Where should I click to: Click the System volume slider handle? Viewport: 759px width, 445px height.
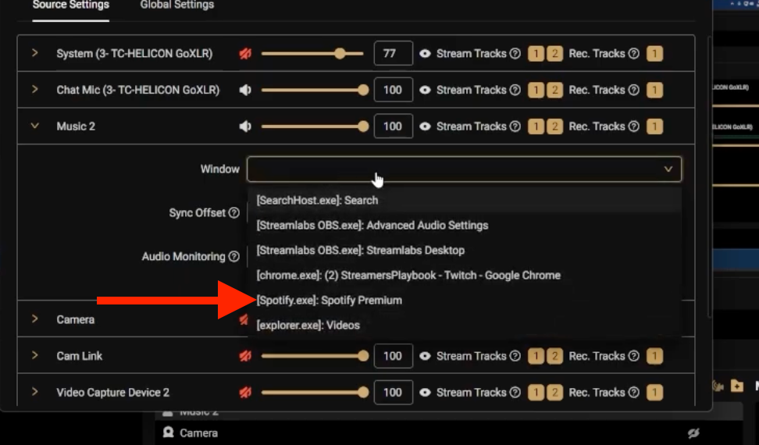(x=340, y=54)
